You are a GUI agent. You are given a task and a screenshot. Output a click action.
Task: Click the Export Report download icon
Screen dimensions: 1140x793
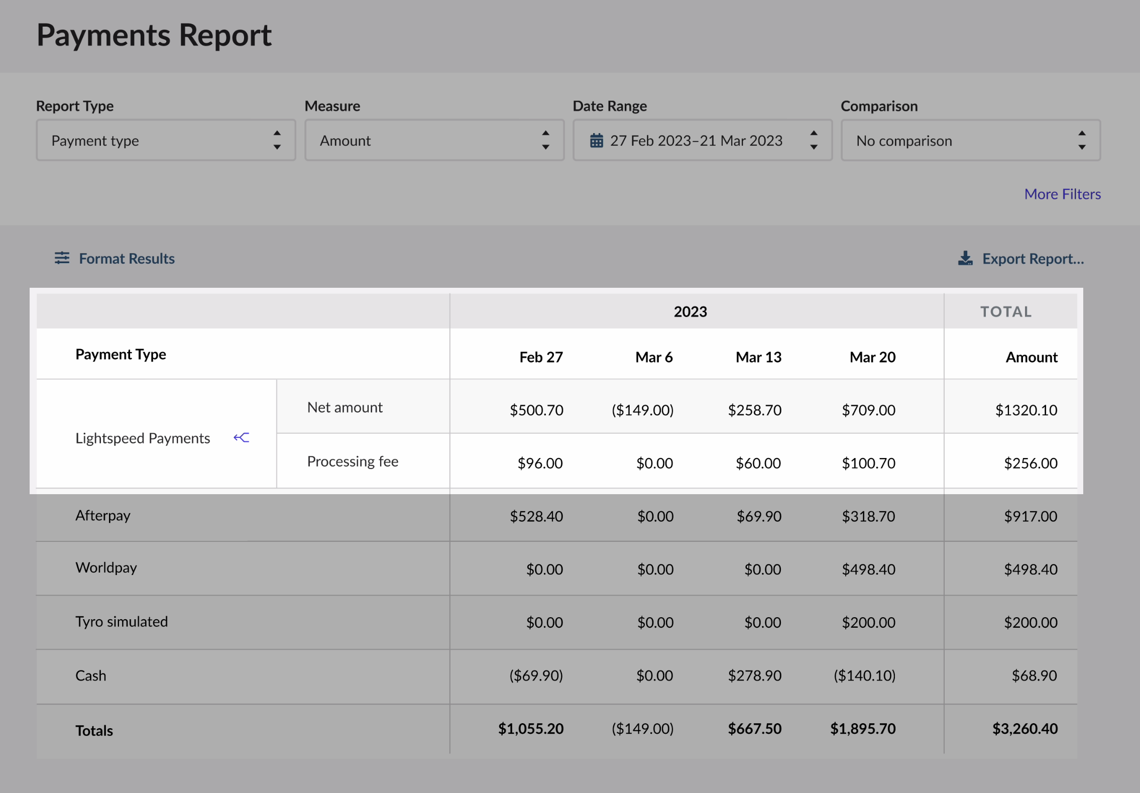click(x=965, y=259)
